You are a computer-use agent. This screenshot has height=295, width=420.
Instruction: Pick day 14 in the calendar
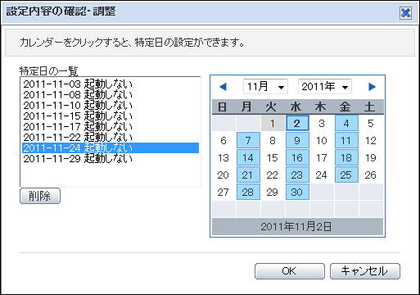click(248, 157)
